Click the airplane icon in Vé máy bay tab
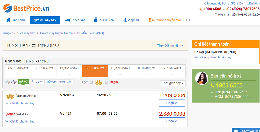This screenshot has width=260, height=132. click(x=36, y=20)
